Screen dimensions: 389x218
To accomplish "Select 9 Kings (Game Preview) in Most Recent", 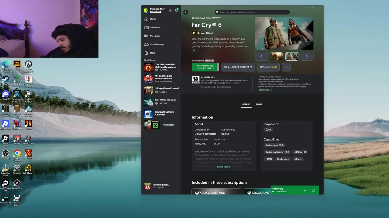I will coord(161,90).
